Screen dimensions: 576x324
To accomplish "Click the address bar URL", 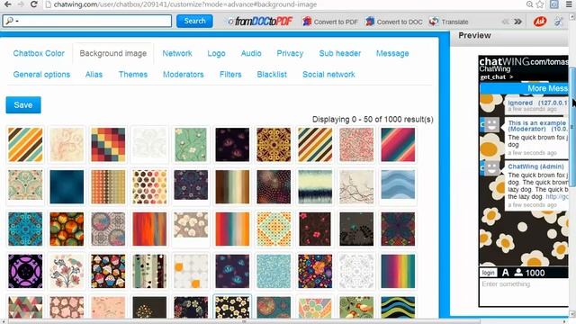I will pos(185,4).
